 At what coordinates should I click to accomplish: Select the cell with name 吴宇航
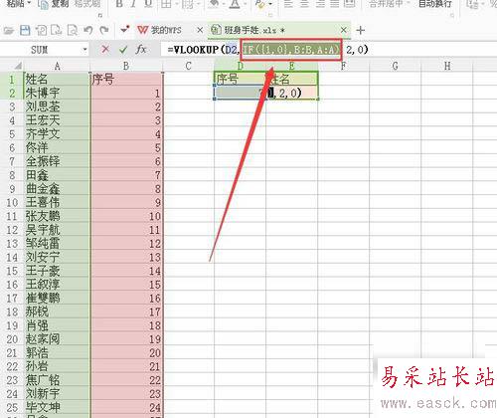57,230
